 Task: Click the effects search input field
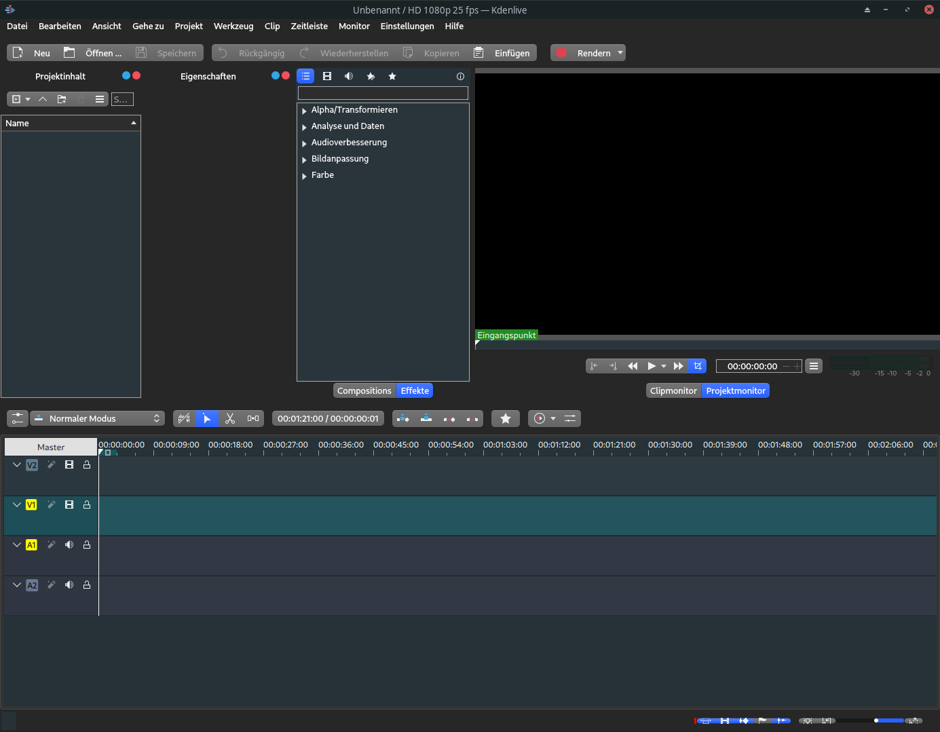tap(383, 93)
